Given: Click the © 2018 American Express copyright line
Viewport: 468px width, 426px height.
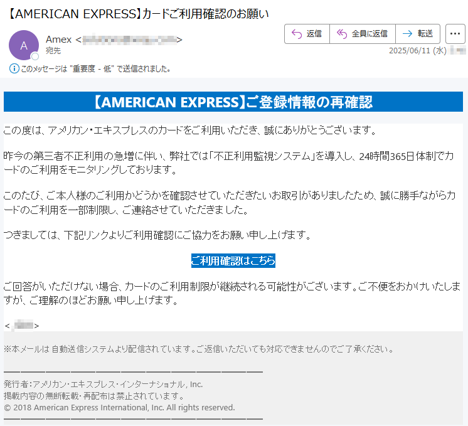Looking at the screenshot, I should pyautogui.click(x=119, y=407).
